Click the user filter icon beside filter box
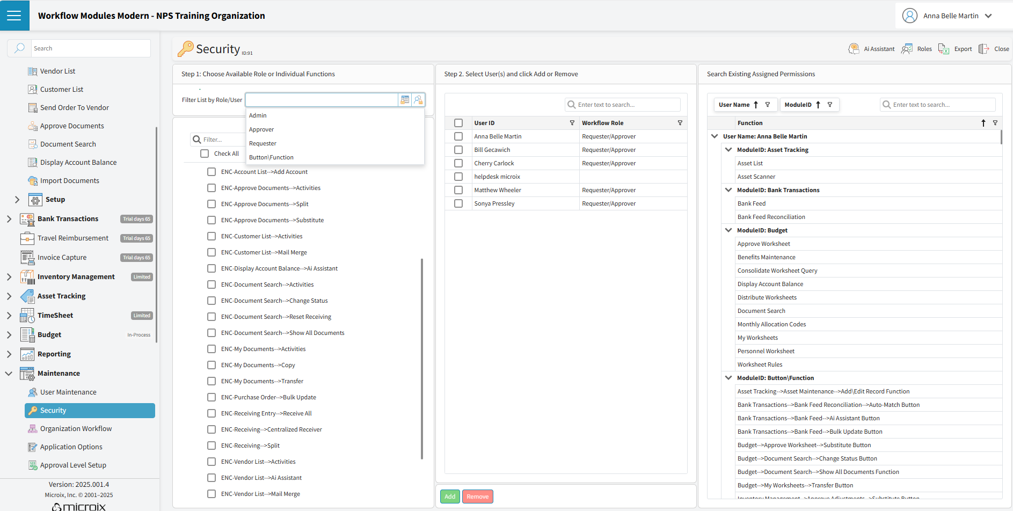The image size is (1013, 511). click(418, 100)
